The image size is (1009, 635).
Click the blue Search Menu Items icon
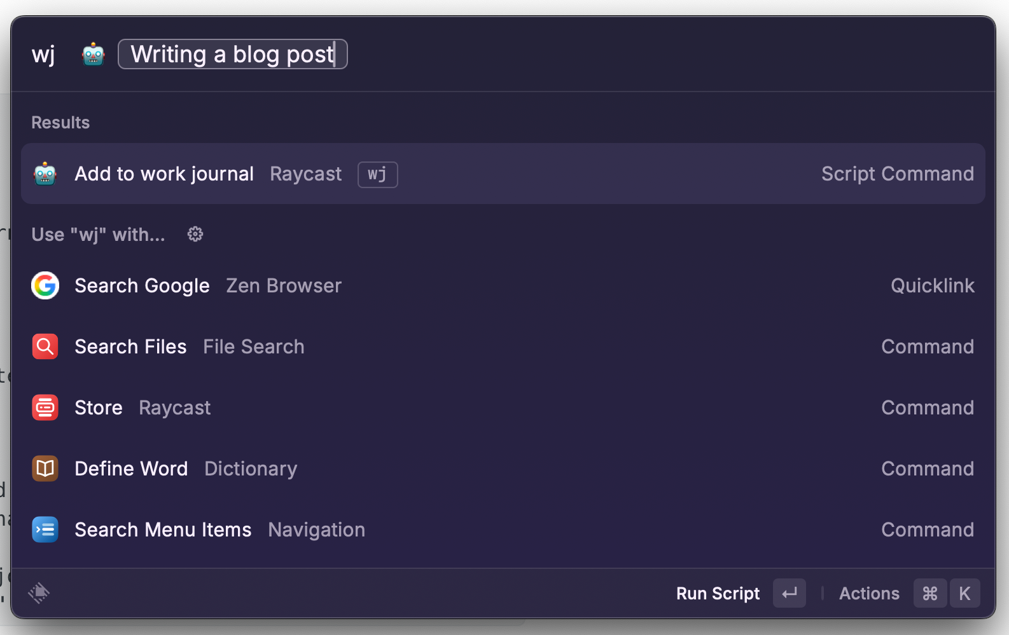(45, 529)
